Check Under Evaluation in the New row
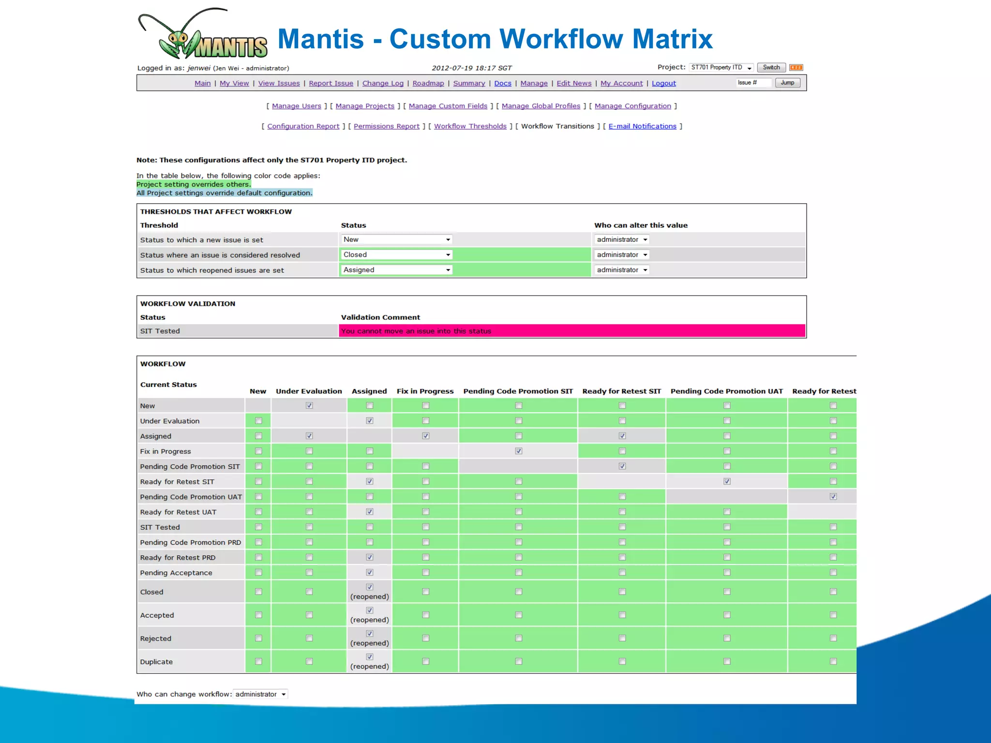 coord(309,405)
